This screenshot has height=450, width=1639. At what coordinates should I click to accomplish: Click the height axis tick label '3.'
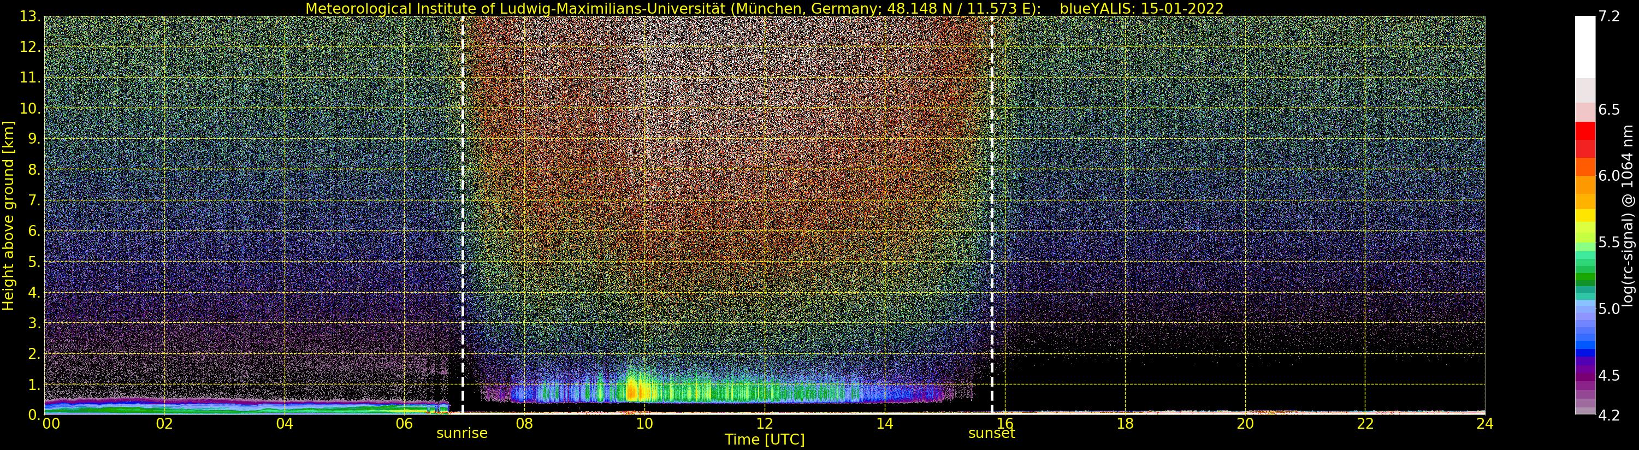point(34,323)
